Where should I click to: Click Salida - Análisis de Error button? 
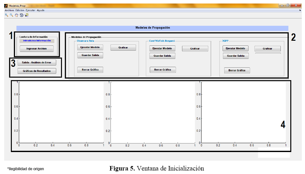click(x=37, y=62)
